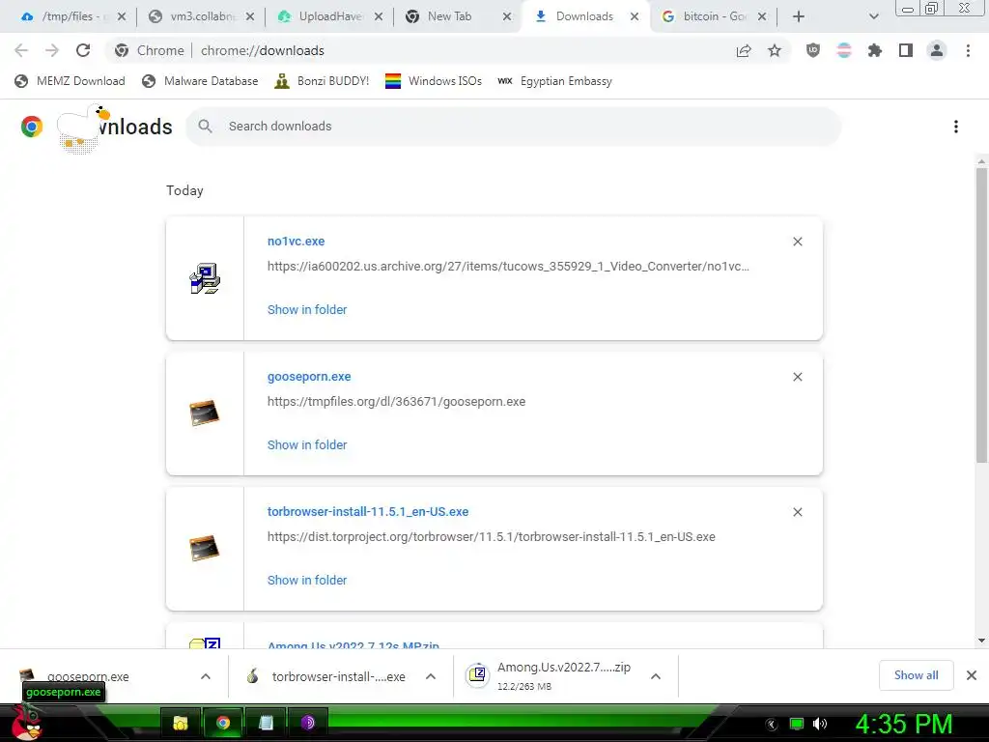Click the network monitor tray icon
Viewport: 989px width, 742px height.
(x=797, y=724)
